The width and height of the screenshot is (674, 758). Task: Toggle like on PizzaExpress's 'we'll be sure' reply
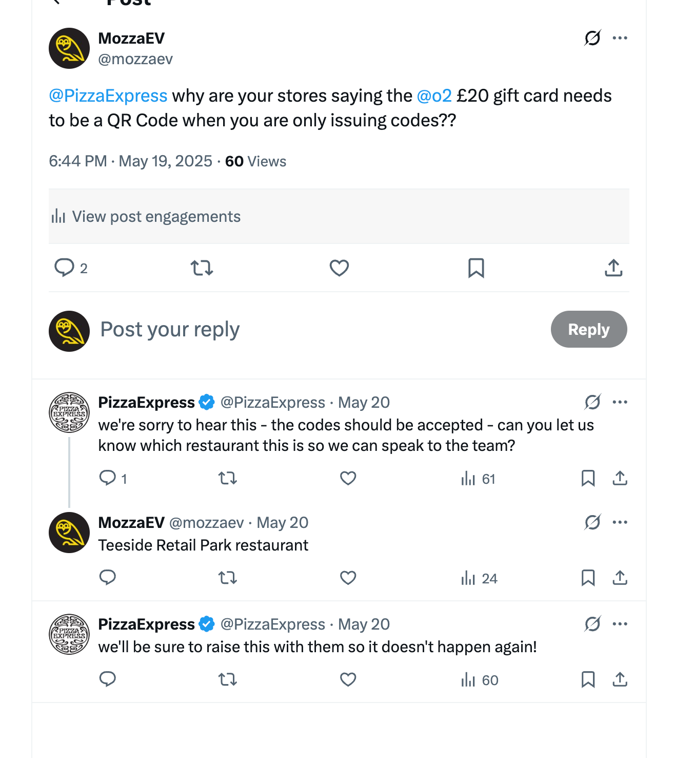(x=347, y=679)
